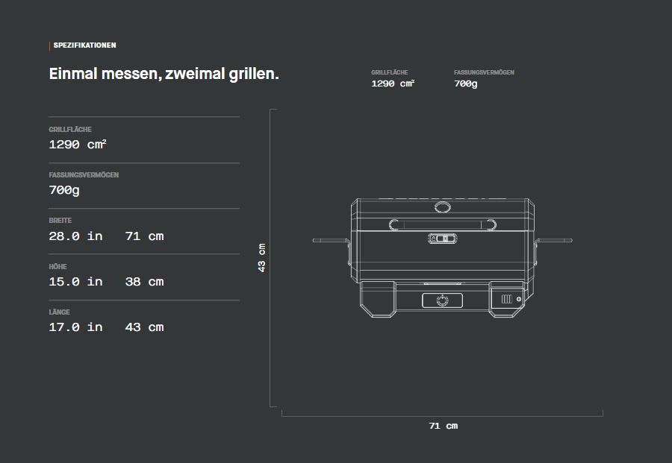Click the right side handle of the grill
Viewport: 672px width, 463px height.
point(553,241)
